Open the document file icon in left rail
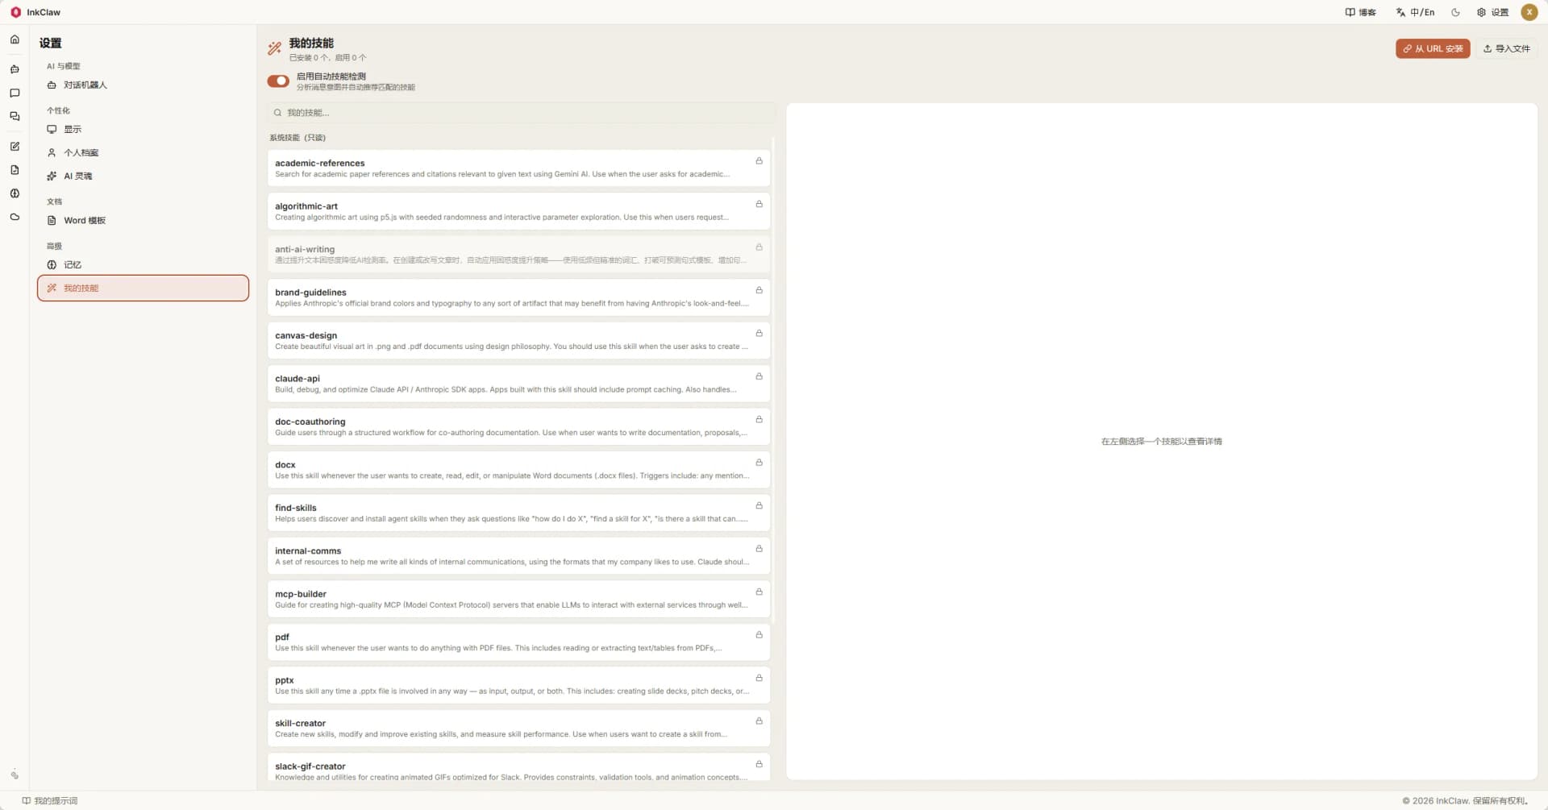Viewport: 1548px width, 810px height. [15, 170]
